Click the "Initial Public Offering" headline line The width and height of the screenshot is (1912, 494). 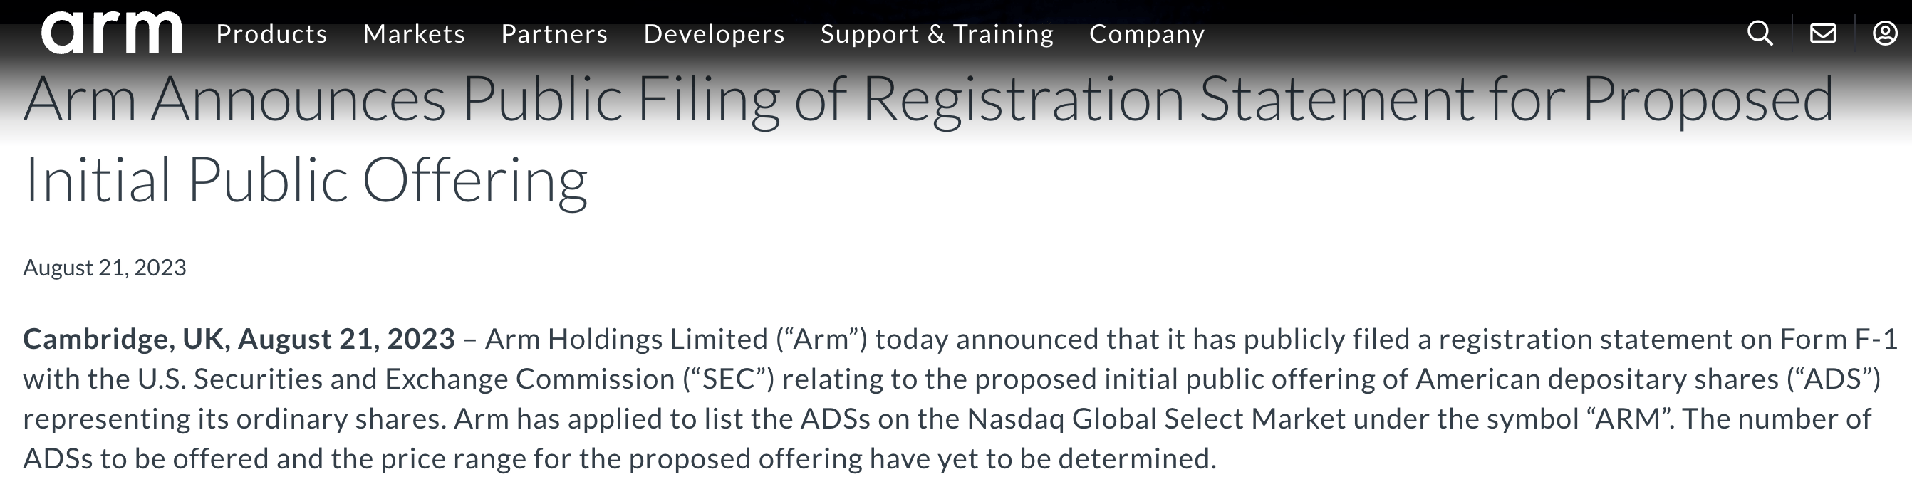click(306, 180)
